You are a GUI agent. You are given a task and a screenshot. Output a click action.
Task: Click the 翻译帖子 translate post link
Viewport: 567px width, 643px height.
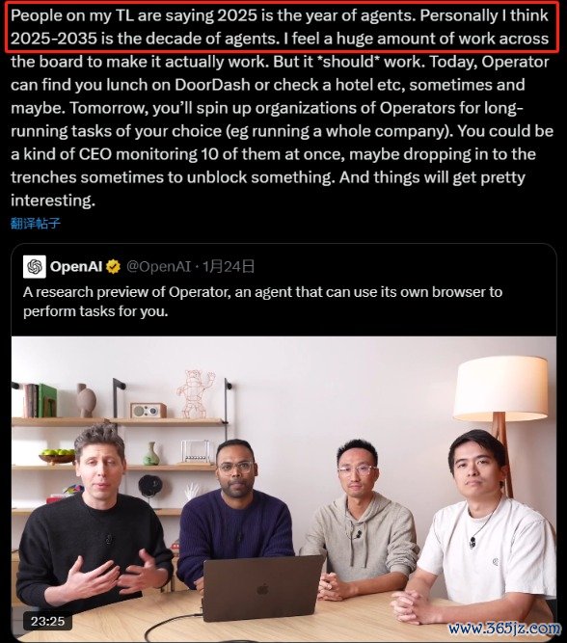click(x=36, y=223)
